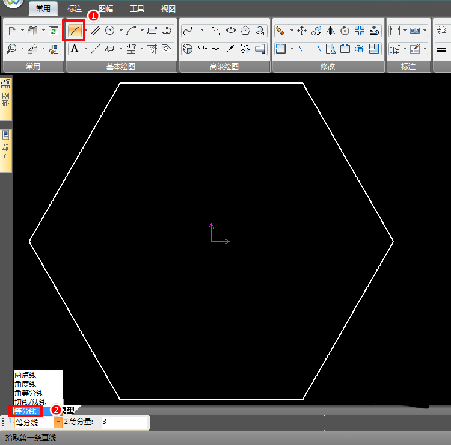Select the Rotate tool

[345, 31]
